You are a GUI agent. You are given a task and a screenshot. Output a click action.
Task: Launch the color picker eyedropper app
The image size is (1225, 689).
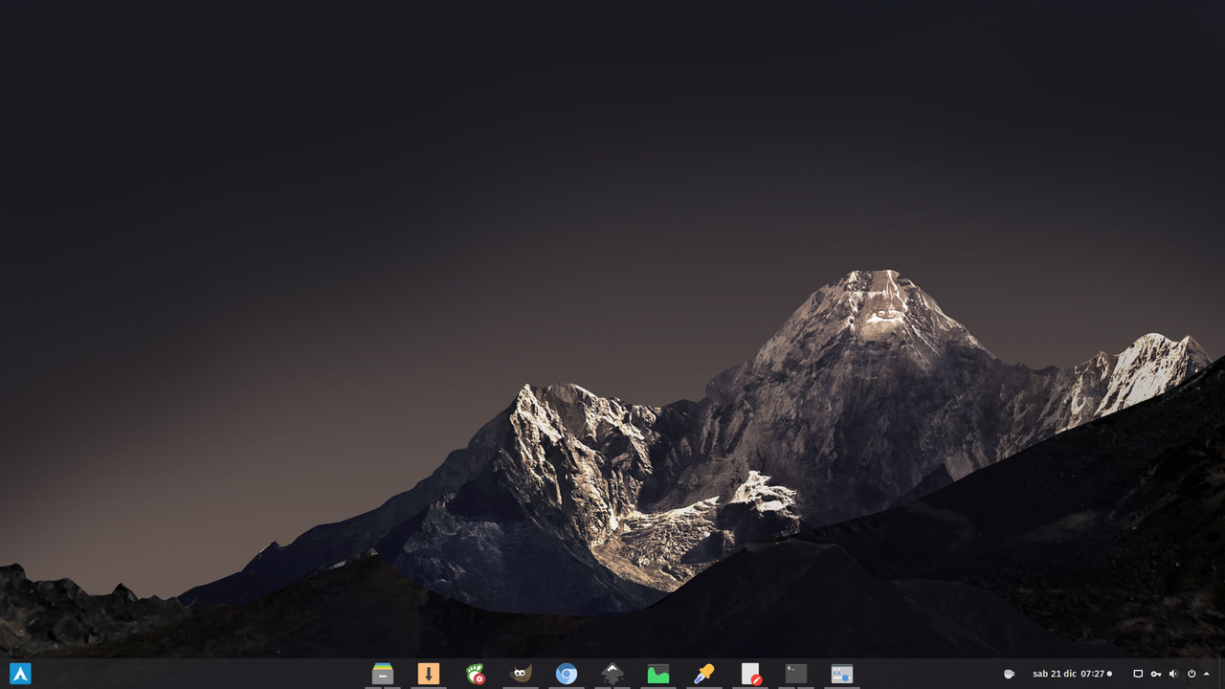click(x=704, y=674)
